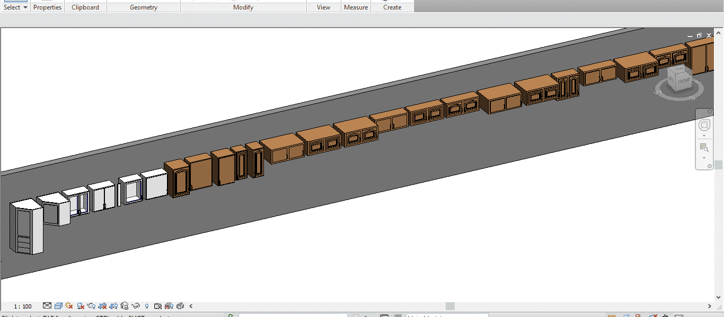724x317 pixels.
Task: Open the Temporary Hide/Isolate glasses icon
Action: click(136, 306)
